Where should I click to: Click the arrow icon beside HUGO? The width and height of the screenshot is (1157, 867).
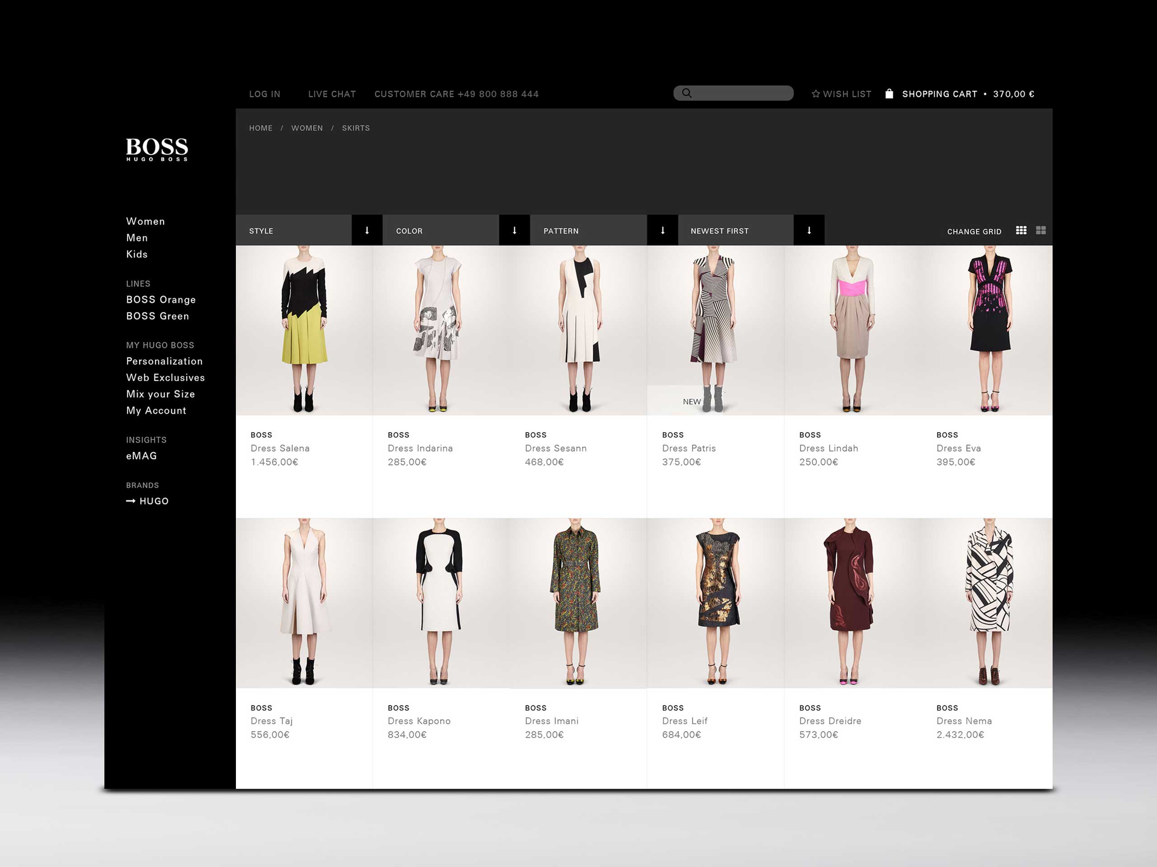[x=131, y=501]
